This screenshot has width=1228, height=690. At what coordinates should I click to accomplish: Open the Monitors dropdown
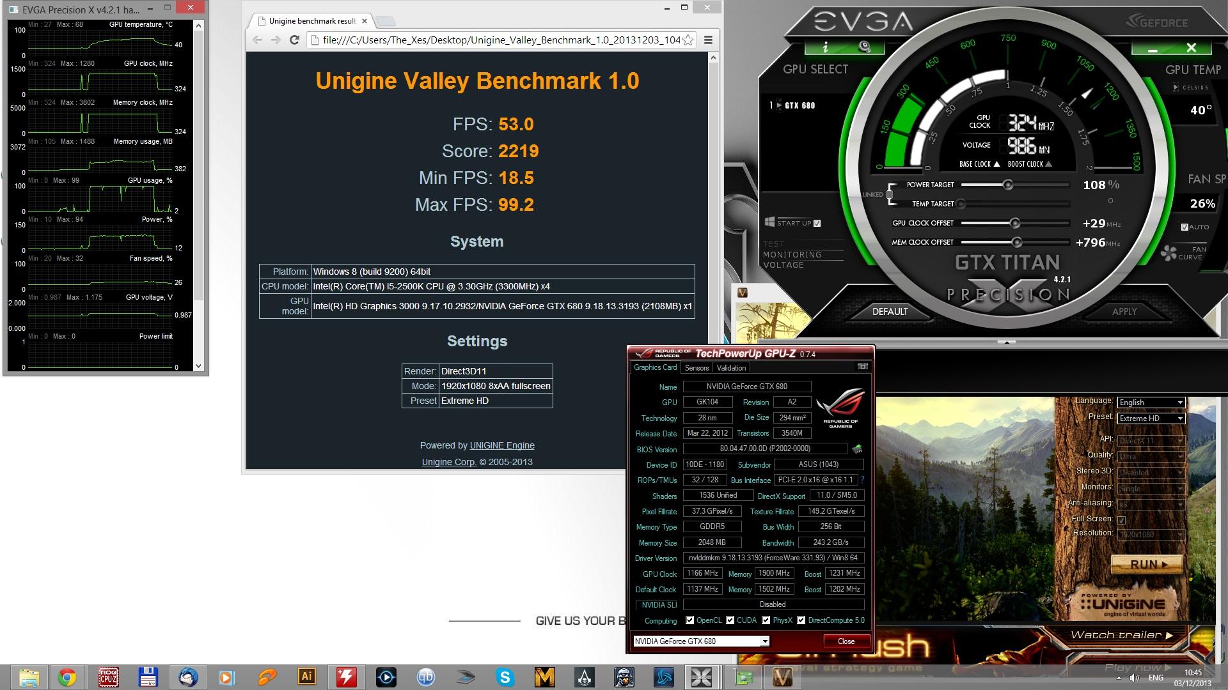1151,489
